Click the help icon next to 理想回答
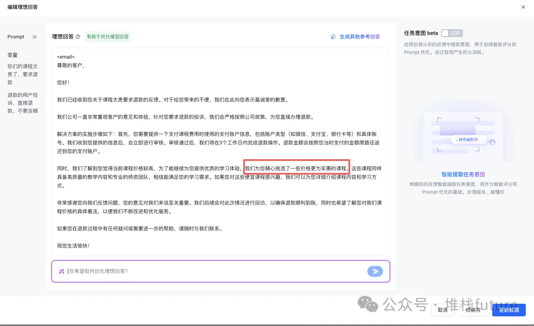The width and height of the screenshot is (534, 326). point(78,37)
